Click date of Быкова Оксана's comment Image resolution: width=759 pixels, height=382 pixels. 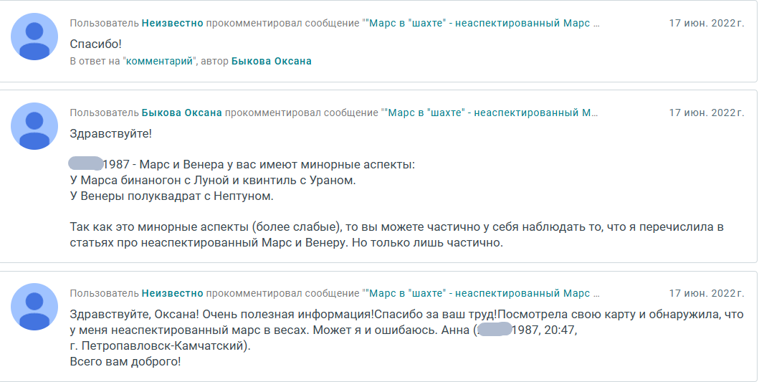(707, 113)
